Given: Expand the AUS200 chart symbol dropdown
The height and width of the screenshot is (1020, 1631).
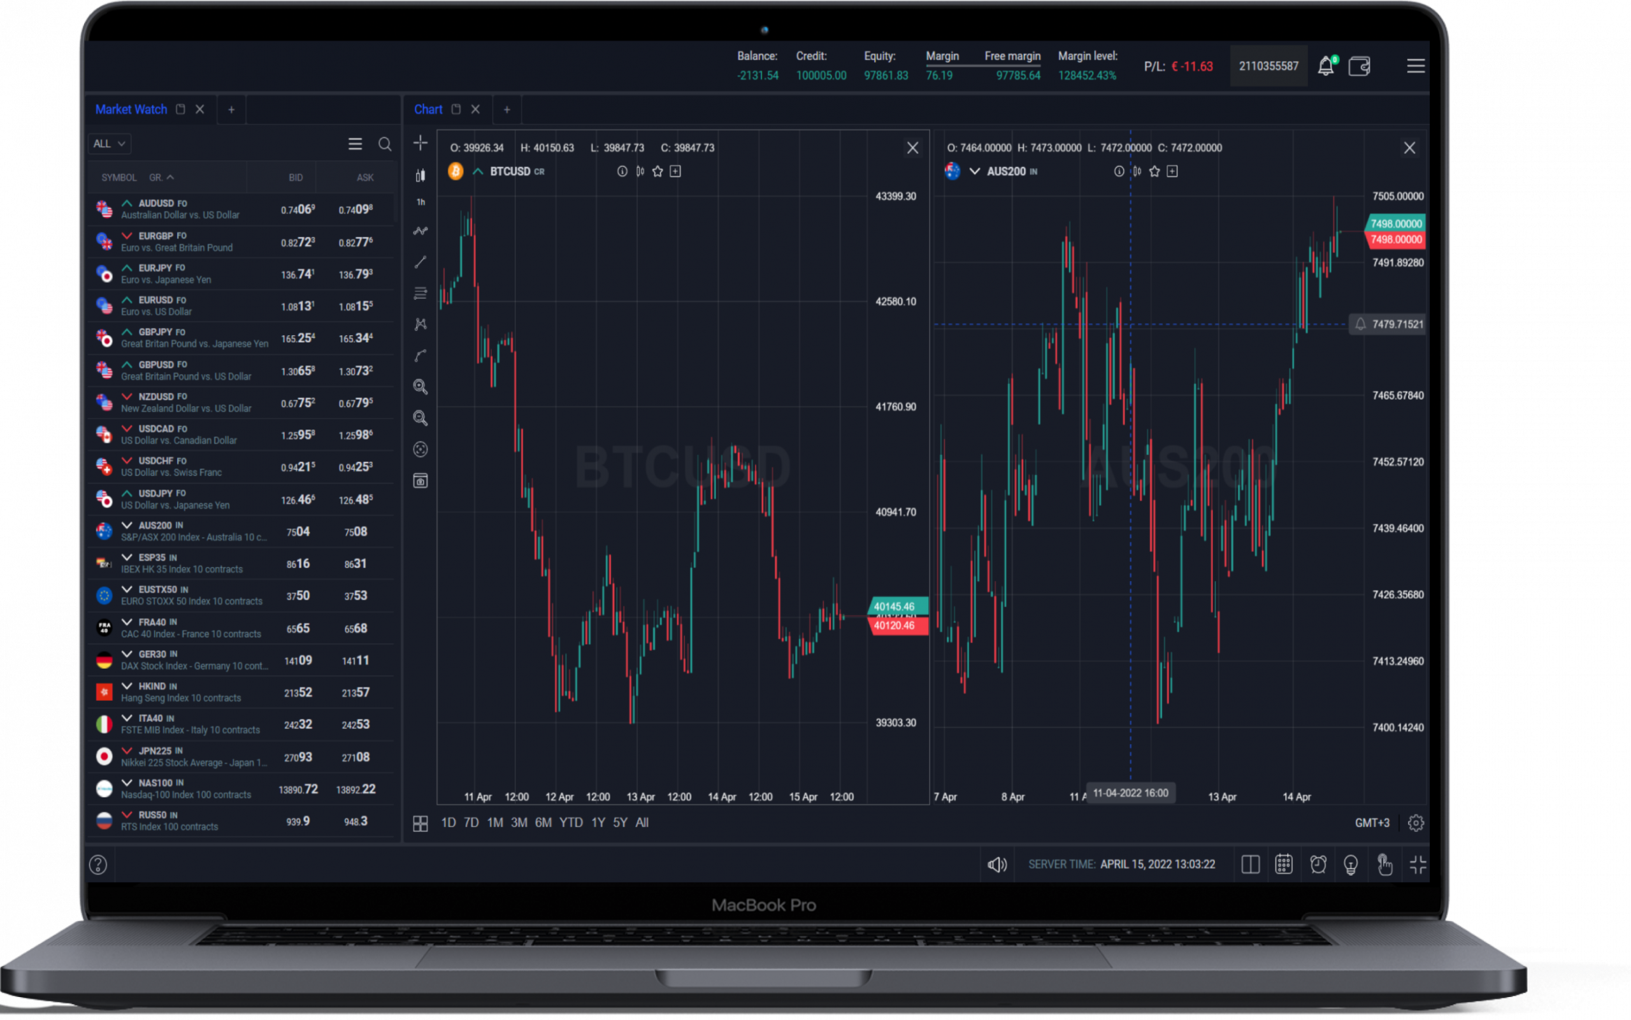Looking at the screenshot, I should [974, 171].
